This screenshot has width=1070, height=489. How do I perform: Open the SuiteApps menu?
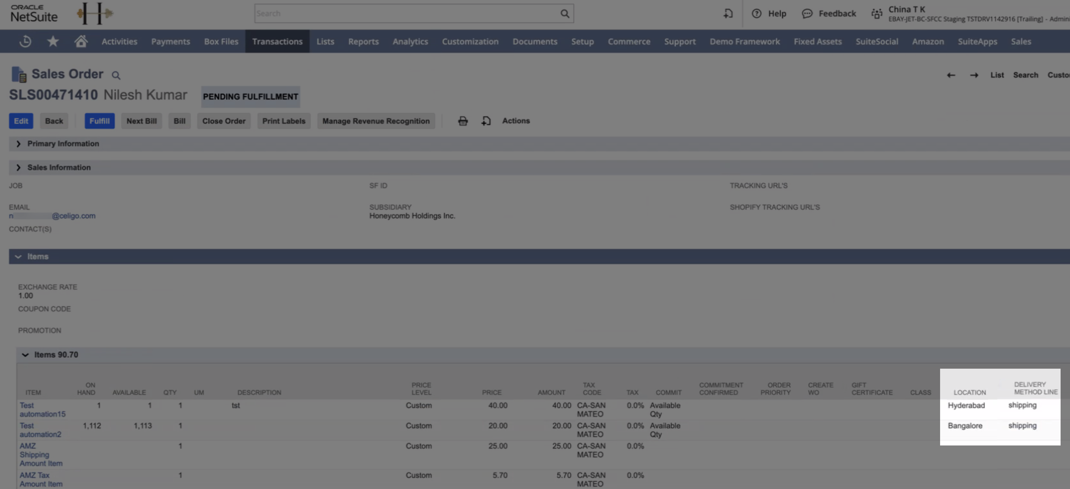(x=977, y=41)
